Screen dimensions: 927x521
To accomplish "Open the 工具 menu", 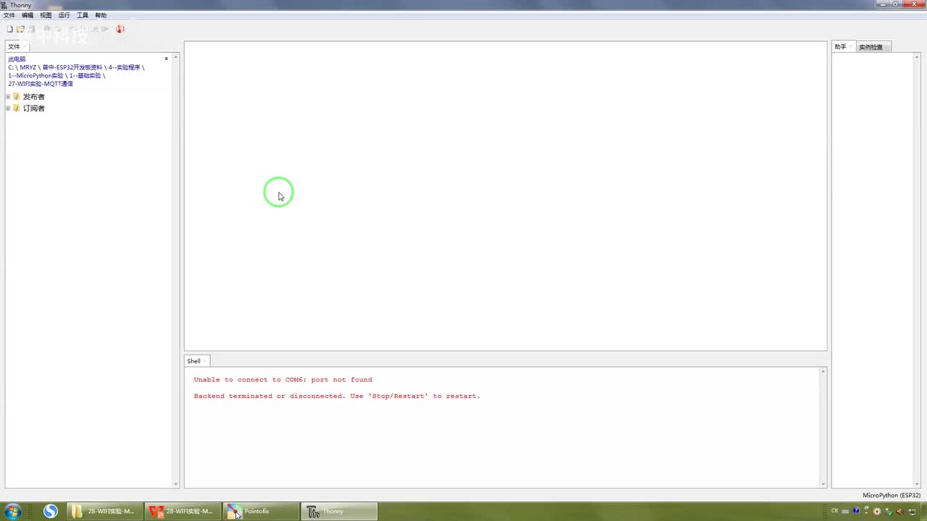I will [x=83, y=15].
